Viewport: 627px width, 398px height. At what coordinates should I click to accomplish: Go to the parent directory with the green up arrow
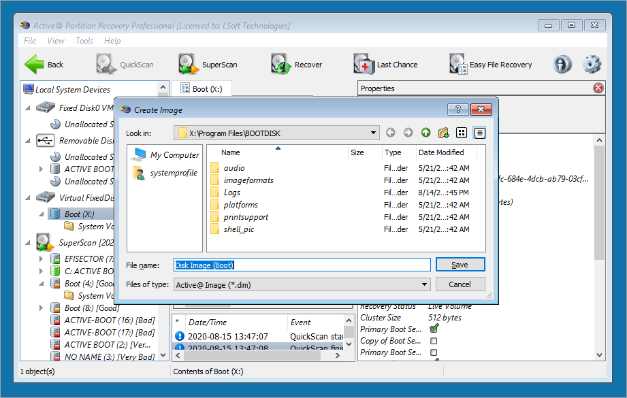425,133
